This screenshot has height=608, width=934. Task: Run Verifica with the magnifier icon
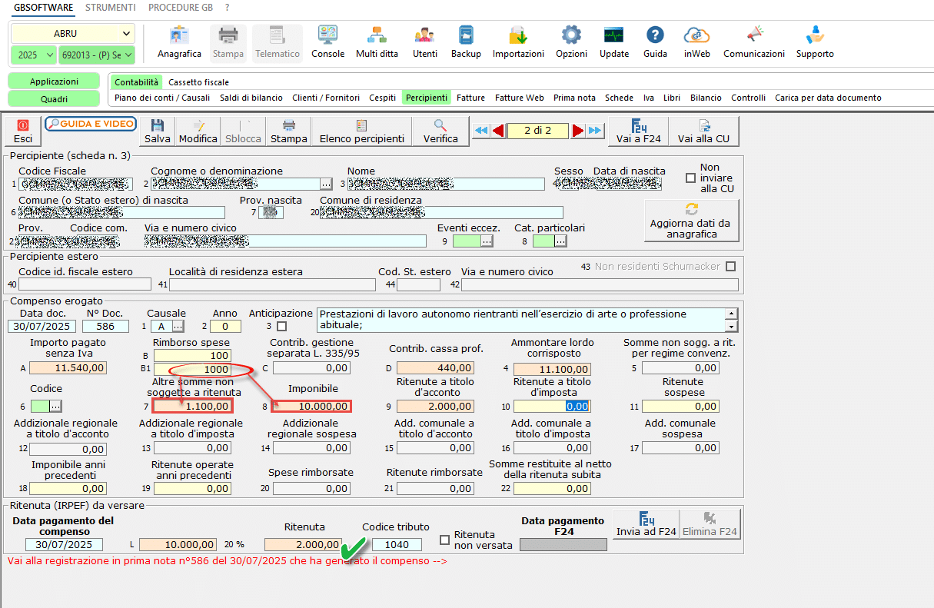tap(440, 131)
